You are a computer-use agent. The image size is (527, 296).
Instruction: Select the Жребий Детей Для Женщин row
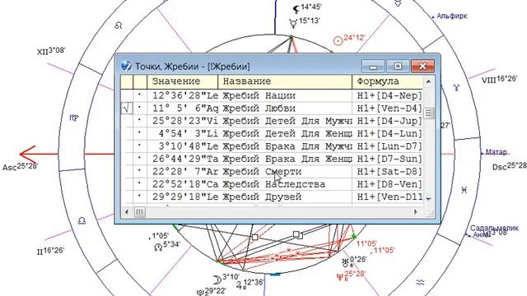tap(272, 133)
